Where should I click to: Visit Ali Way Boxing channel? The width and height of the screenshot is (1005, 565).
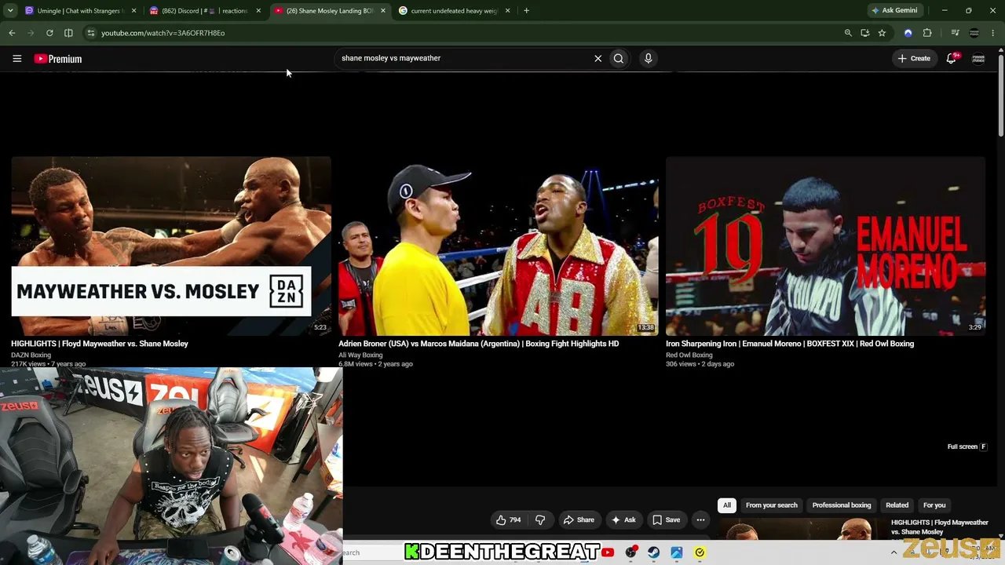[x=360, y=355]
